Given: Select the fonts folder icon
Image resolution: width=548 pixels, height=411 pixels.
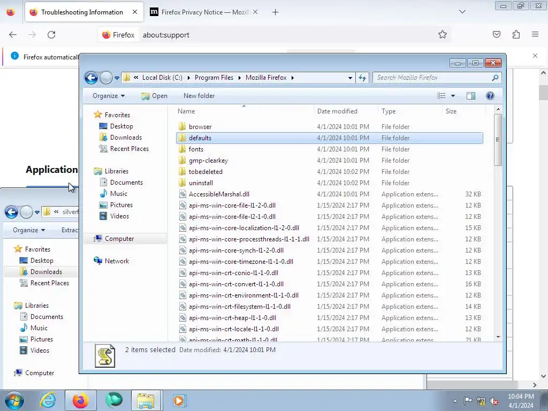Looking at the screenshot, I should (x=182, y=149).
